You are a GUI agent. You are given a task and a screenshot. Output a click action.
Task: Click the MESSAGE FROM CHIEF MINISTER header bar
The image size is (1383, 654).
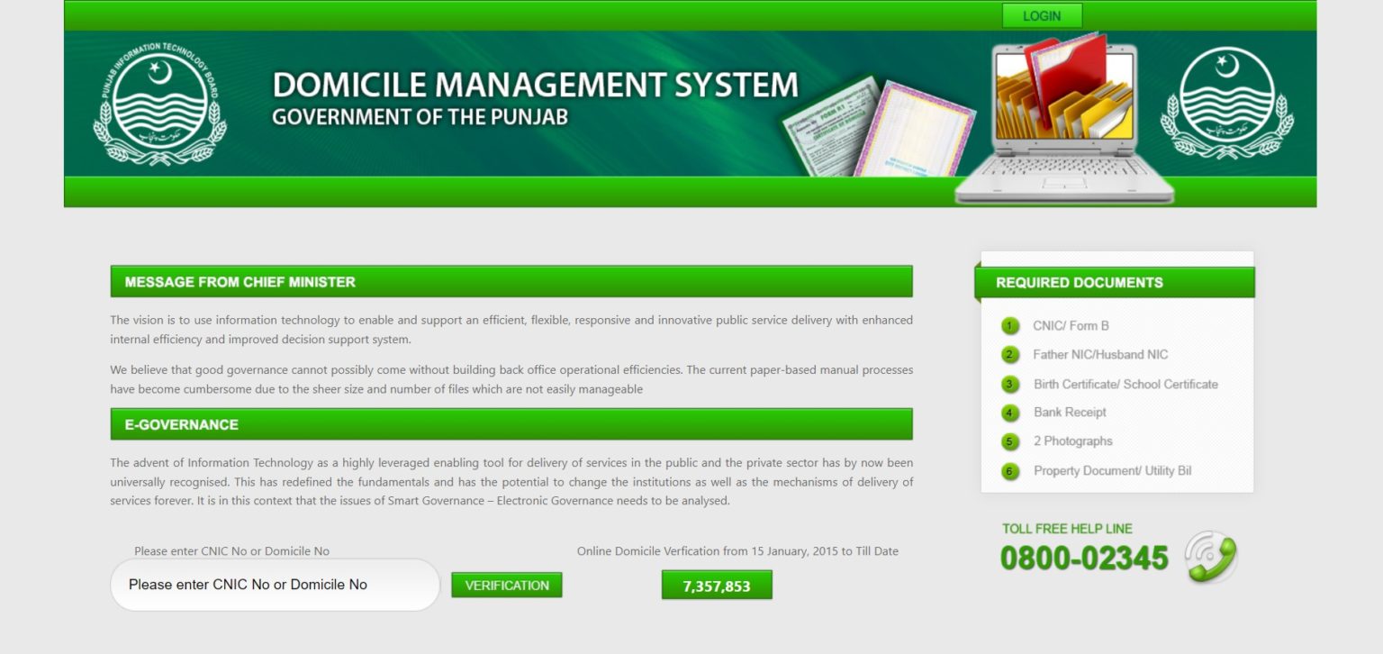(x=511, y=281)
